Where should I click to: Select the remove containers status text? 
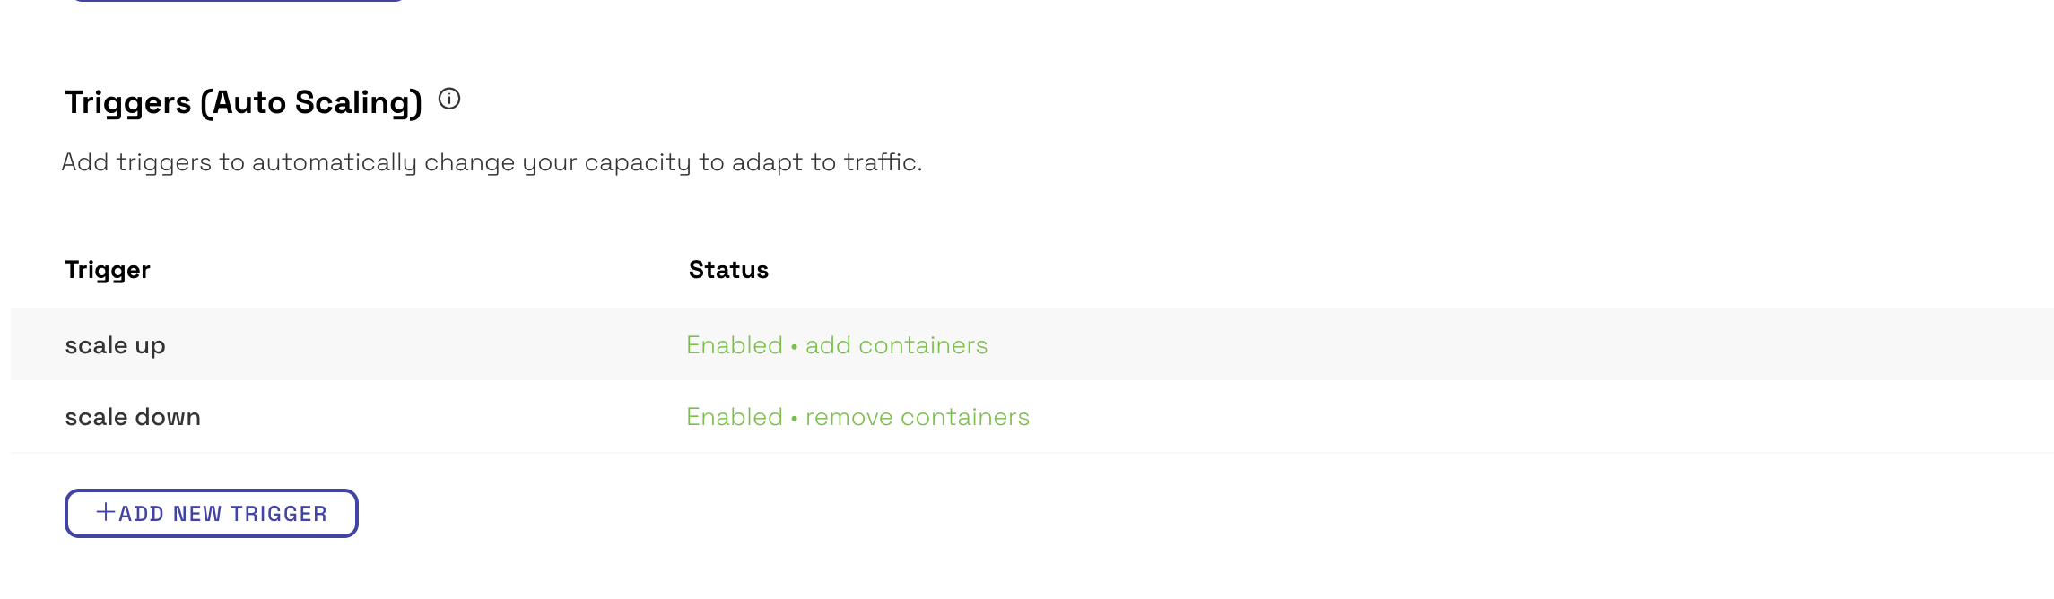coord(918,417)
